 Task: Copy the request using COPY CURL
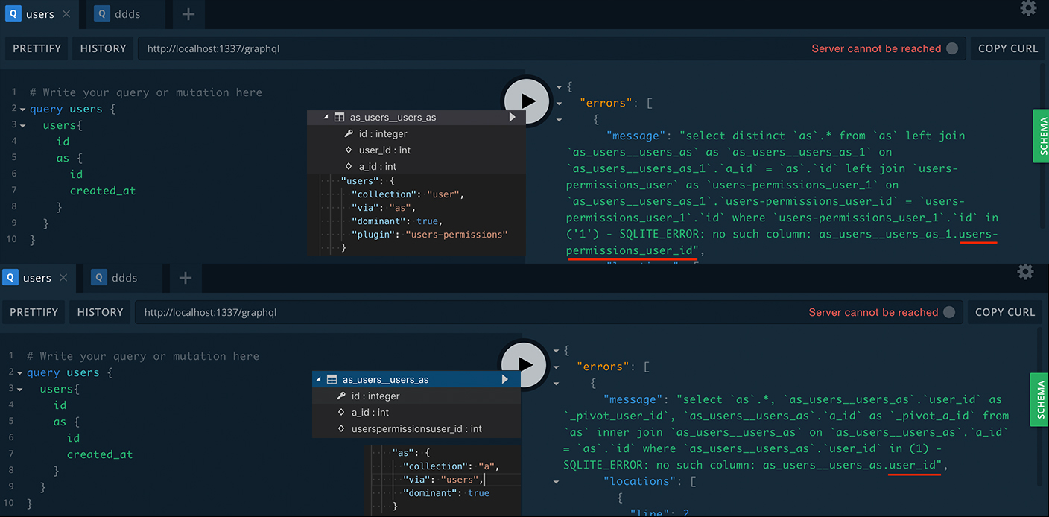pos(1007,48)
